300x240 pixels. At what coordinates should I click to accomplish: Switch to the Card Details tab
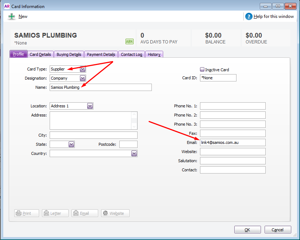pos(41,54)
